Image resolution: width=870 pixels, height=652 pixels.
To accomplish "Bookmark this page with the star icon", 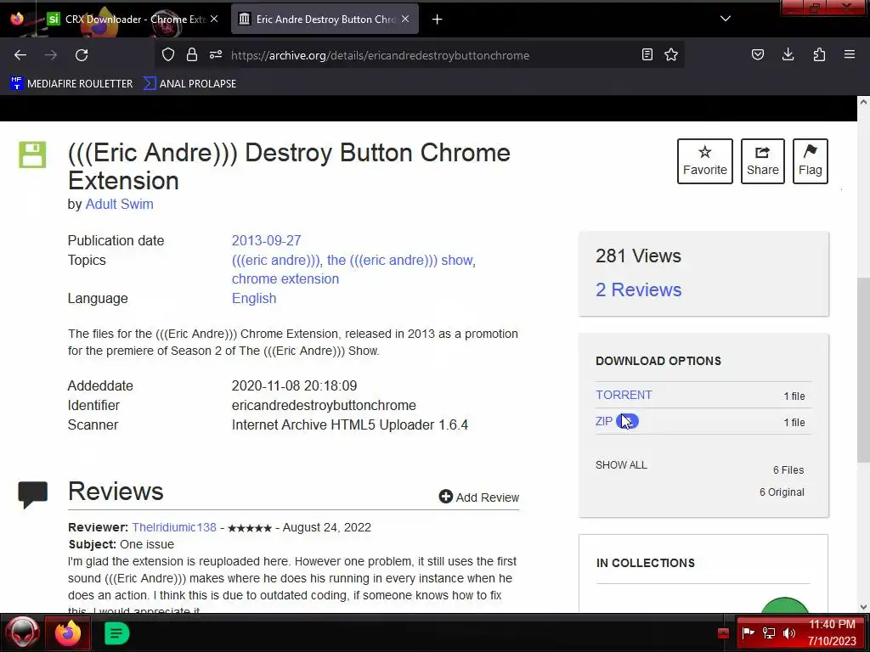I will (671, 55).
